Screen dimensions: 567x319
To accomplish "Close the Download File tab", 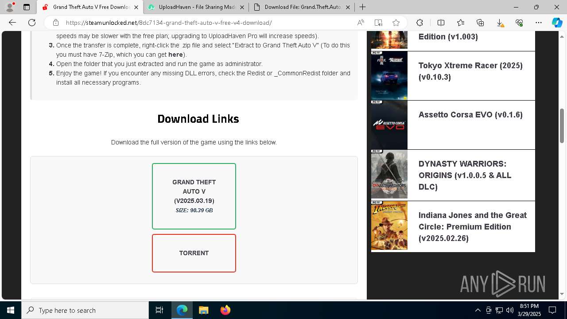I will pos(348,7).
